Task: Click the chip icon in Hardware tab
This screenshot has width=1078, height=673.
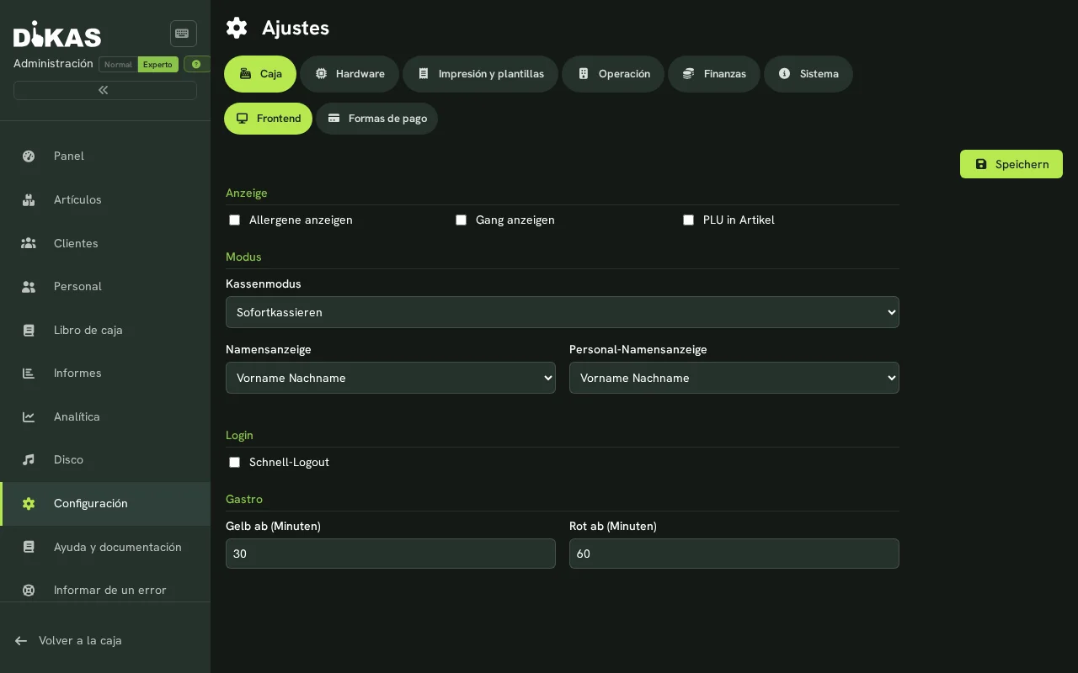Action: click(x=321, y=74)
